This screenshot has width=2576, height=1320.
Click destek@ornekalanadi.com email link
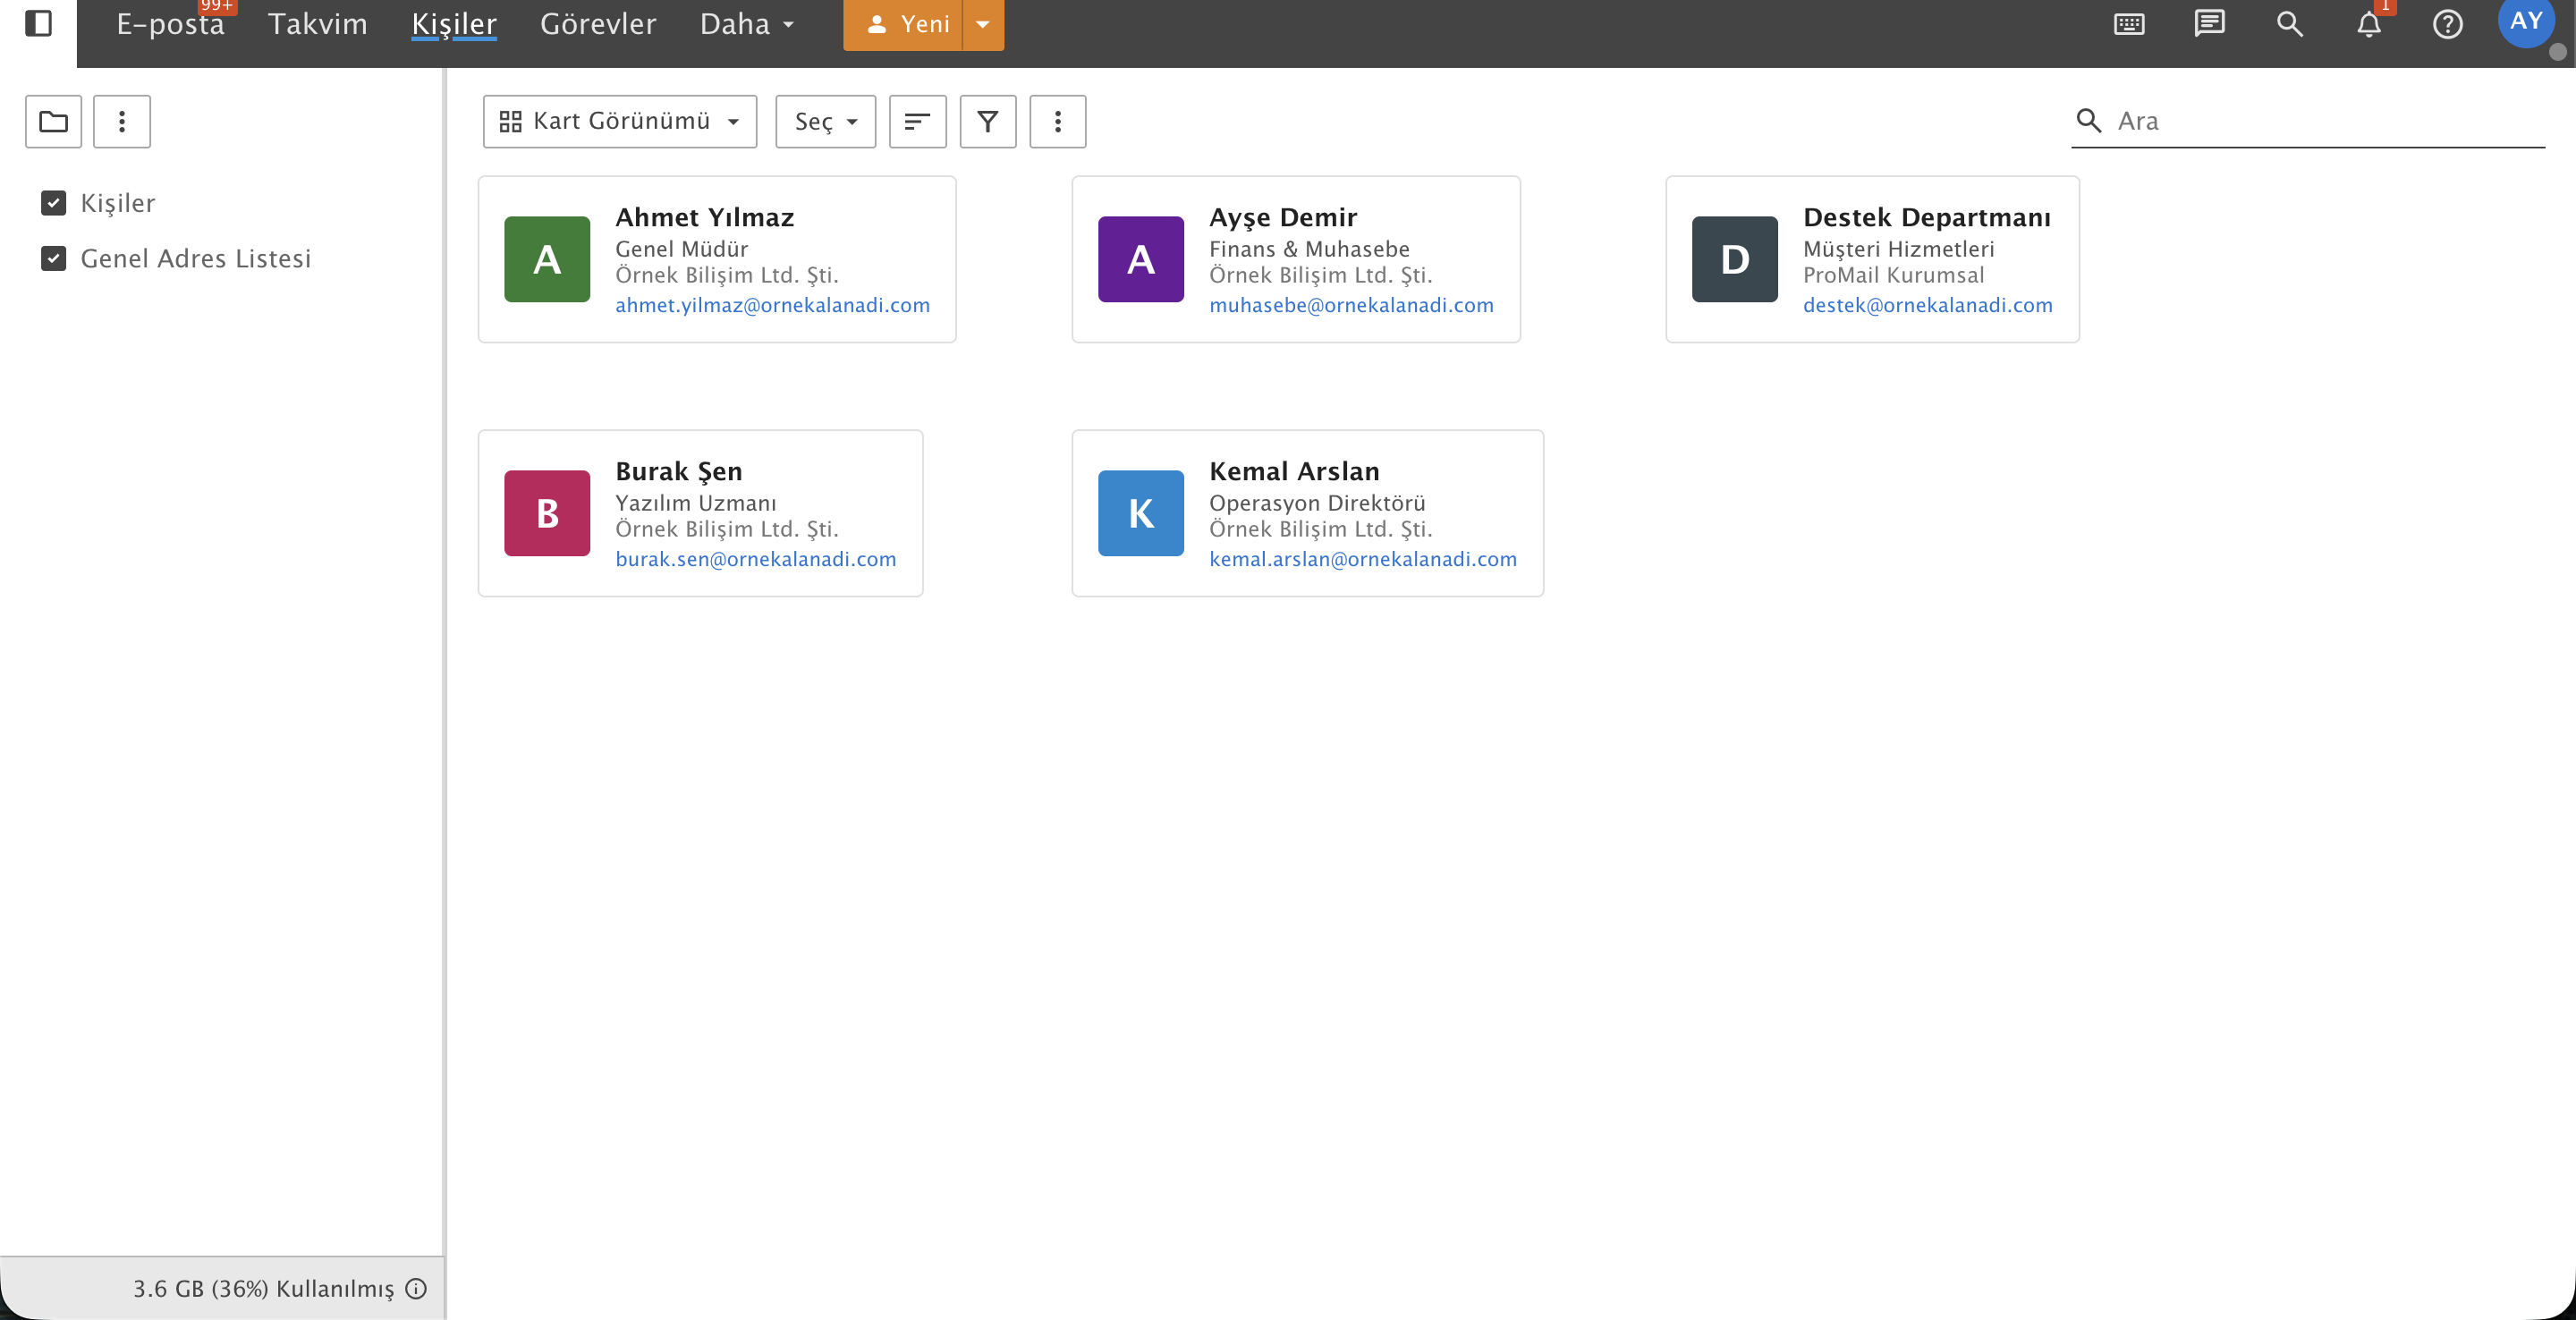[x=1927, y=305]
